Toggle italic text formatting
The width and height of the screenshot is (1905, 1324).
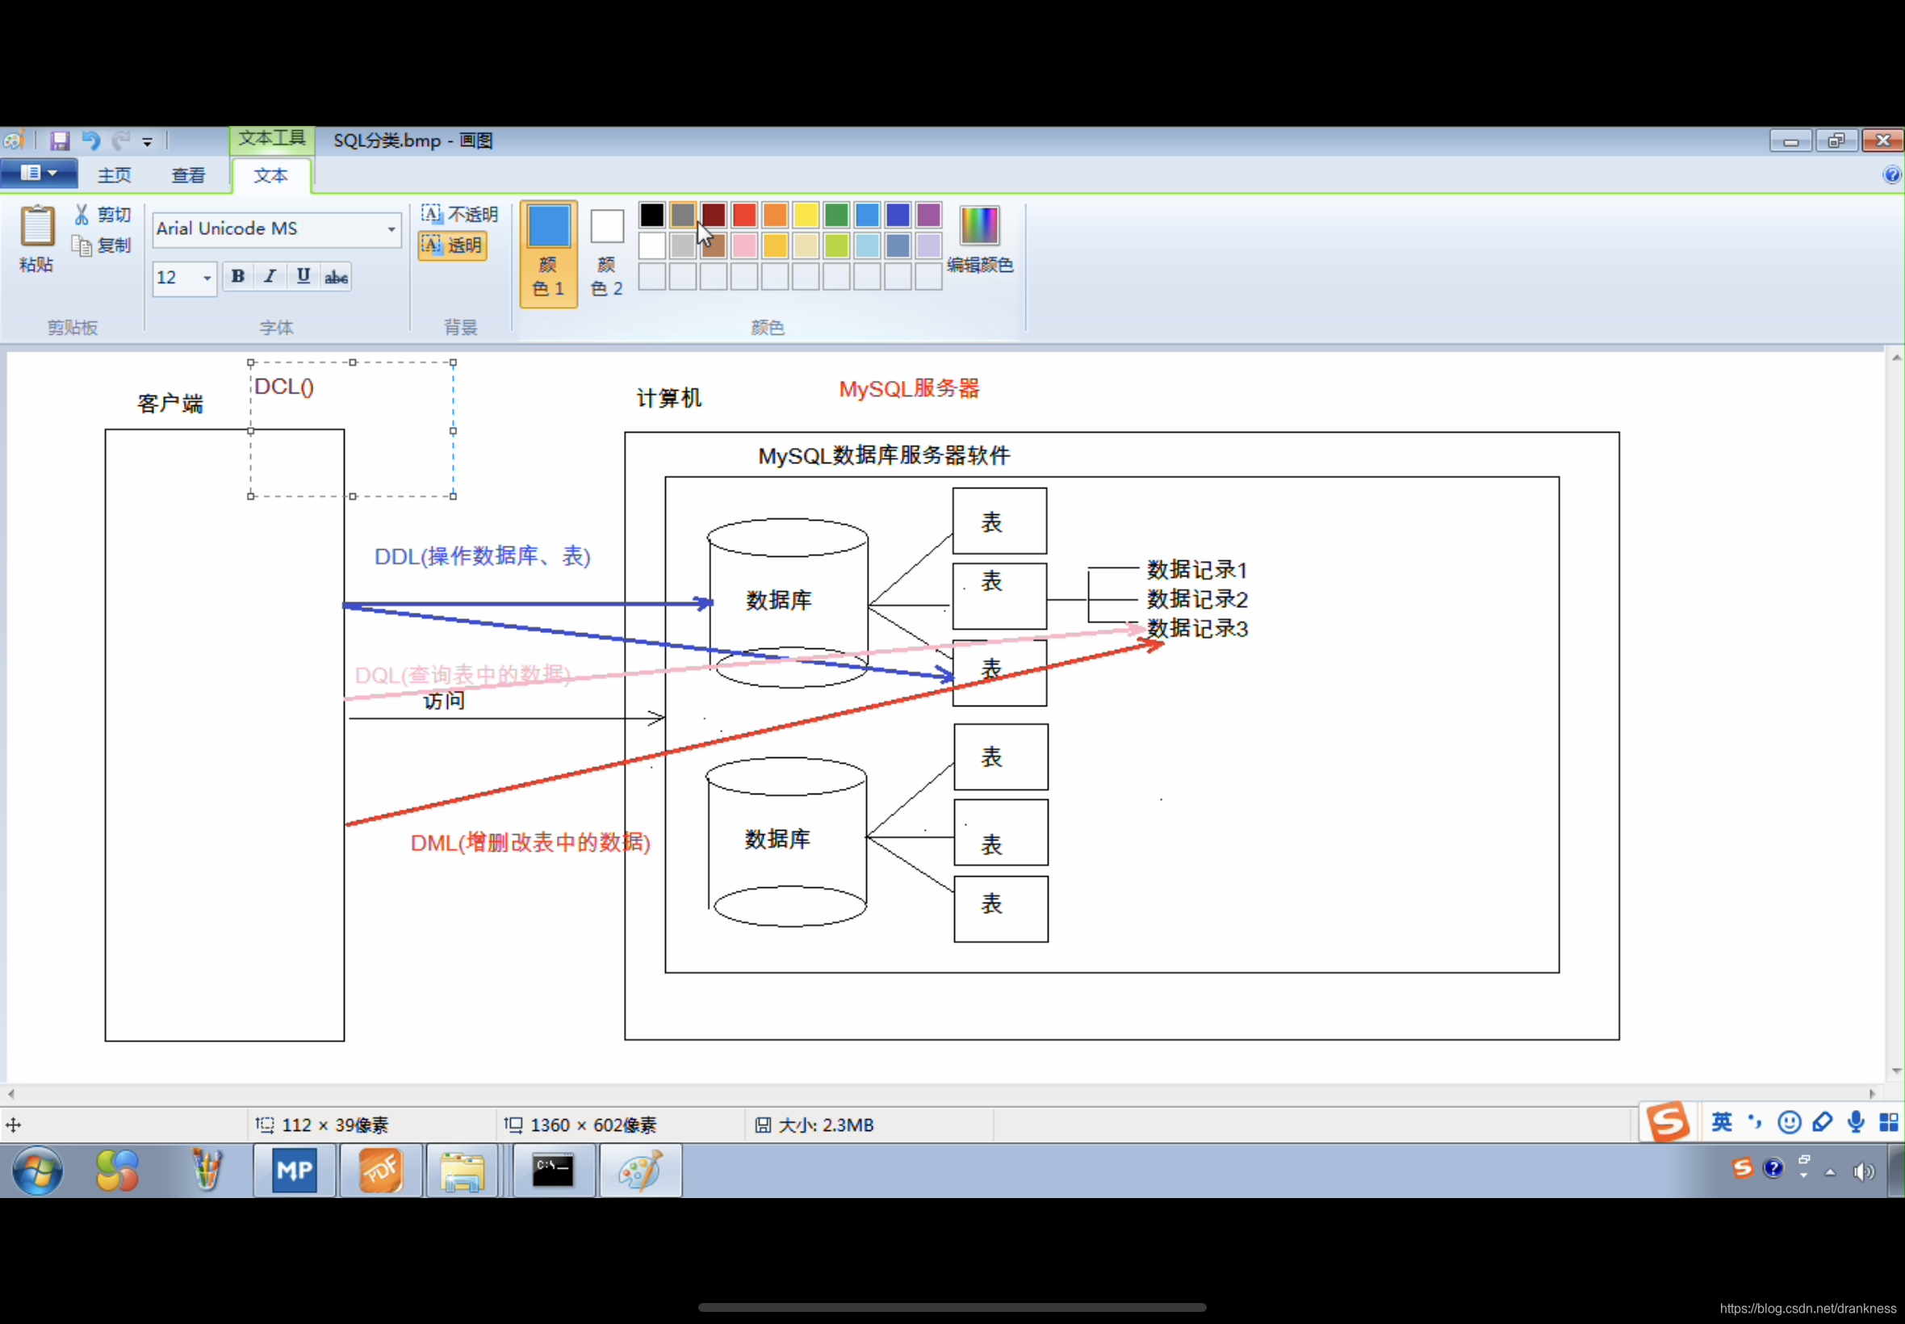(270, 276)
